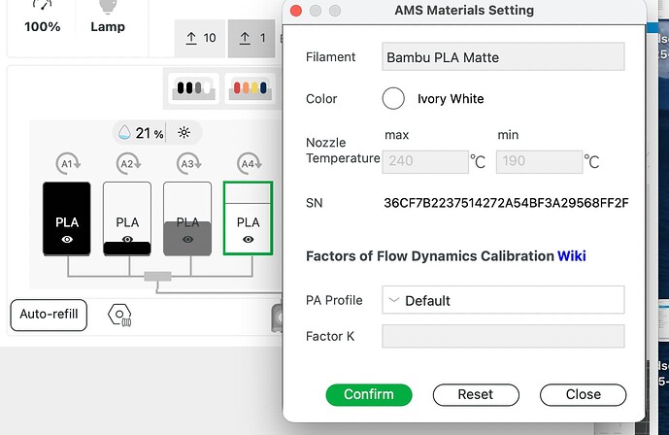The image size is (669, 435).
Task: Click the sun icon beside humidity
Action: tap(184, 133)
